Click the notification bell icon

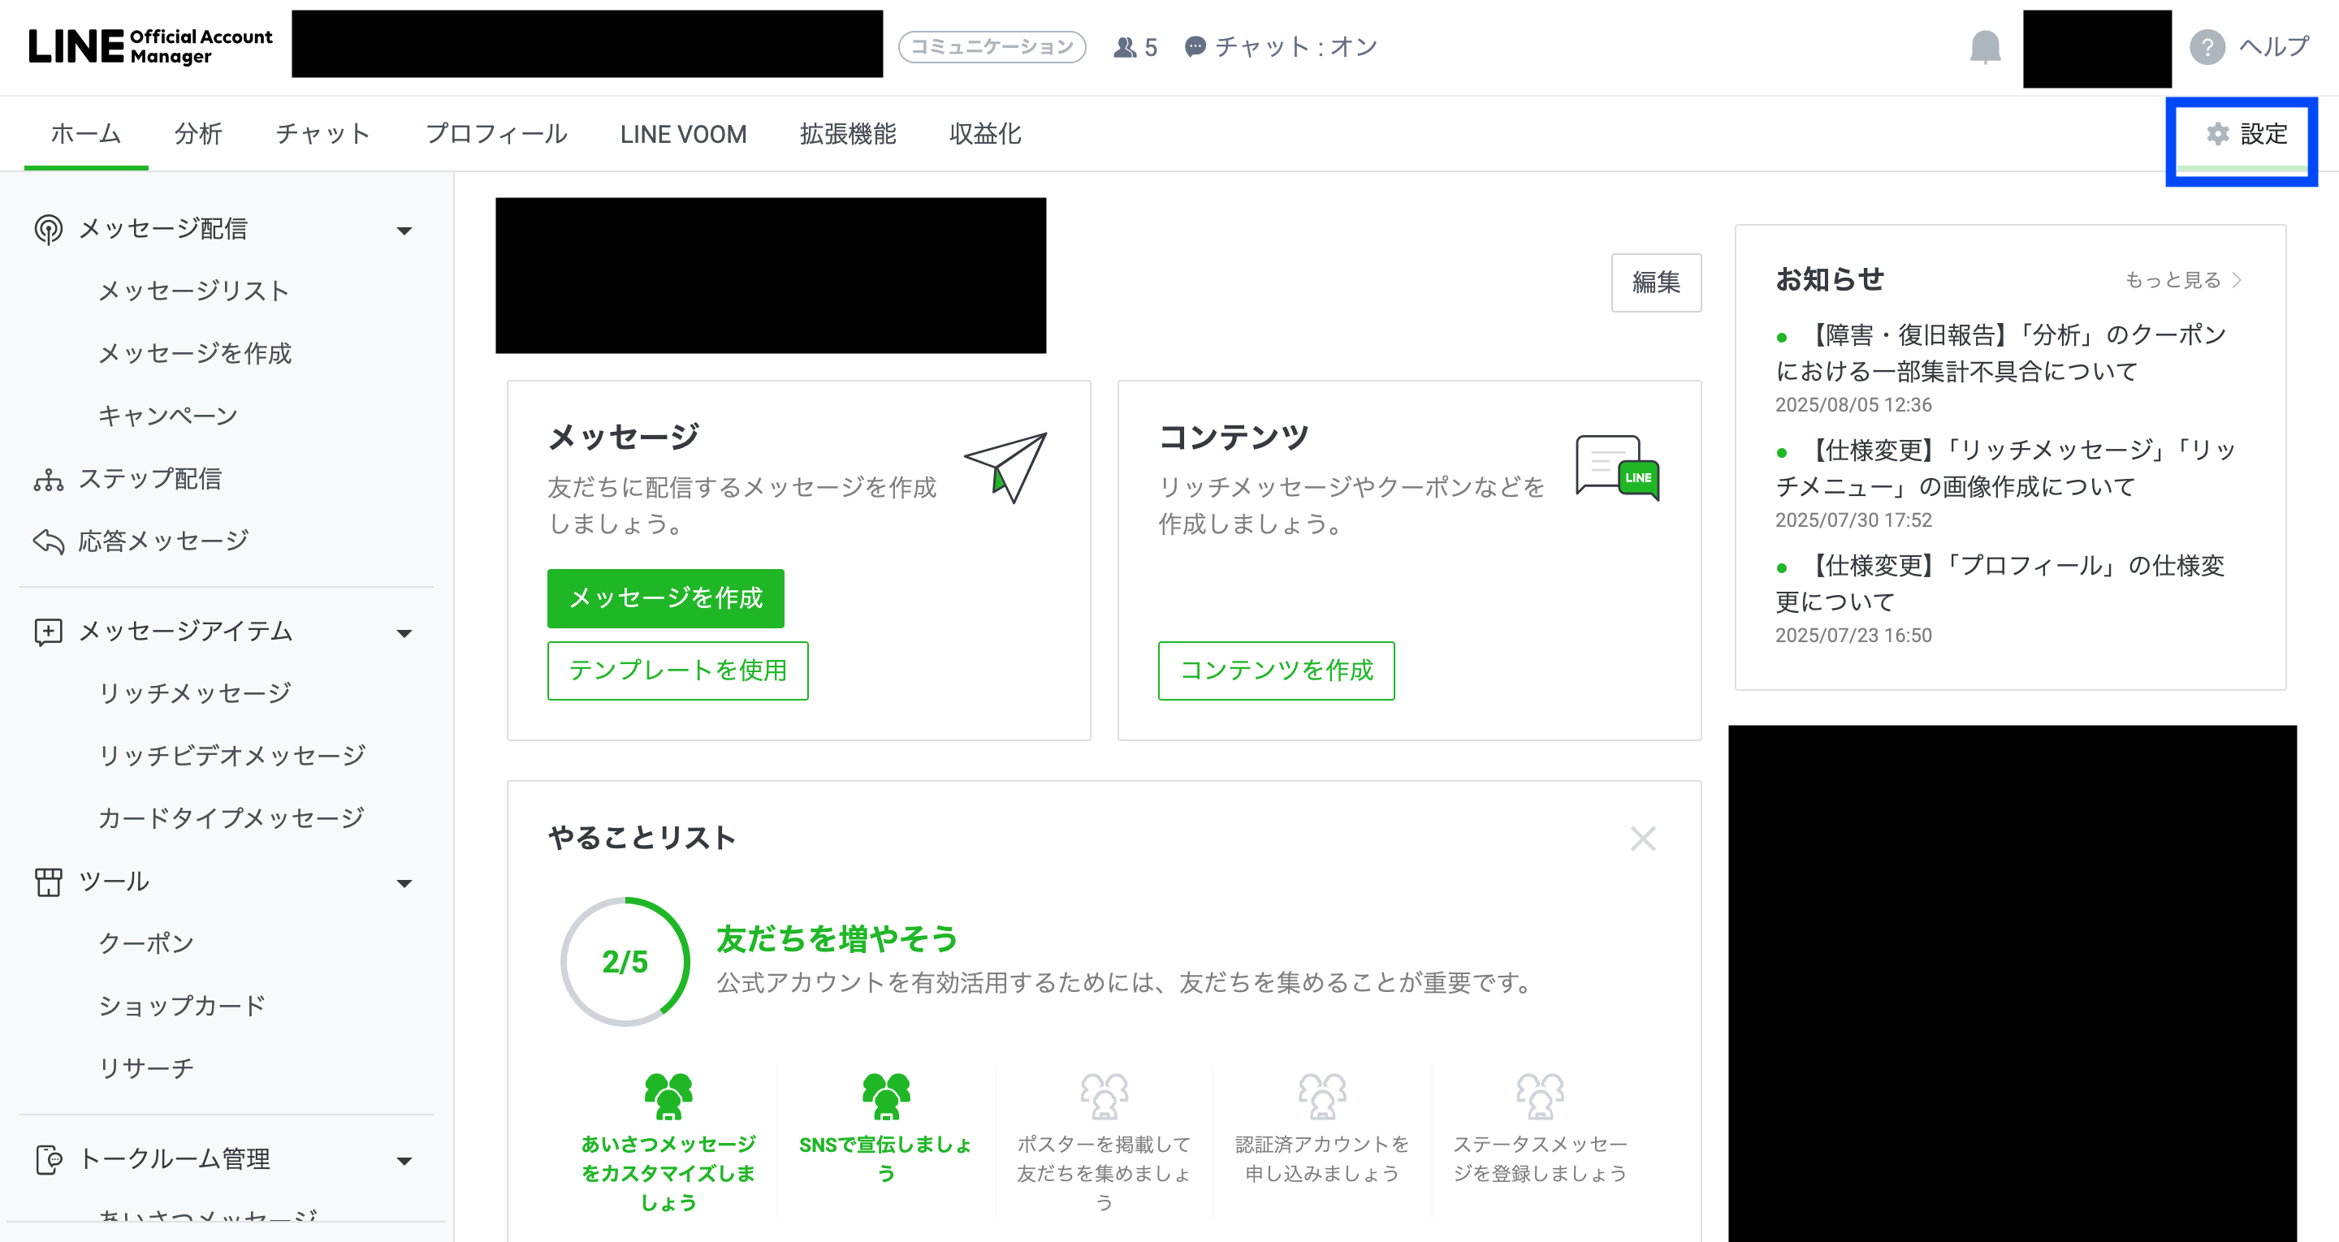[1985, 46]
